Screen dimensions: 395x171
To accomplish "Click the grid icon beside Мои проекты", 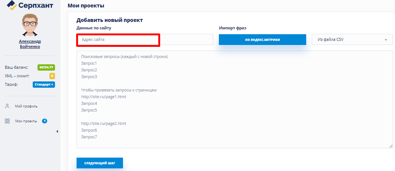I will click(x=7, y=121).
